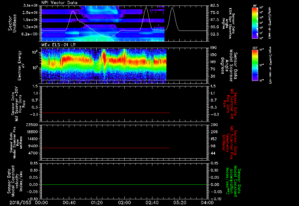The image size is (299, 206).
Task: Click the '190' scanner angle tick
Action: 213,48
